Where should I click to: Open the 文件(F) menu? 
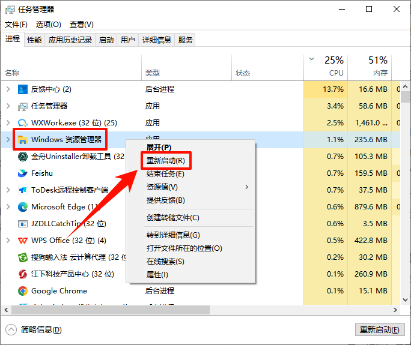(x=16, y=25)
